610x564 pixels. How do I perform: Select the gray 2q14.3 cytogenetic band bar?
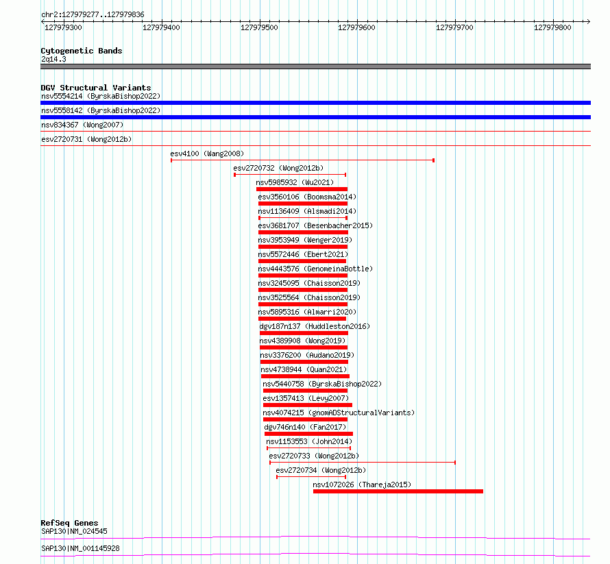[x=315, y=66]
